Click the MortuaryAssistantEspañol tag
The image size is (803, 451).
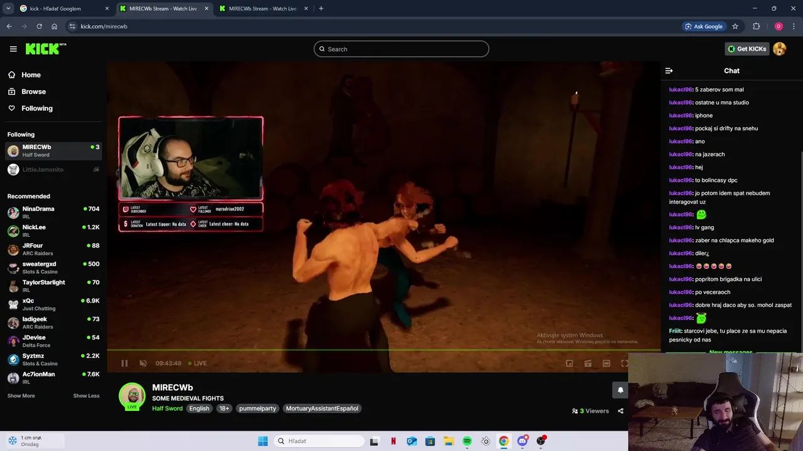click(322, 408)
